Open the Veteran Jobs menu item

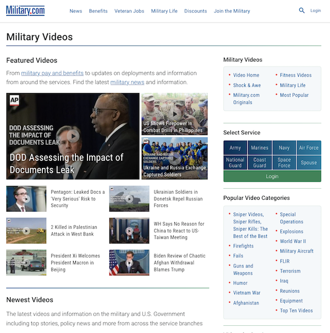tap(129, 11)
